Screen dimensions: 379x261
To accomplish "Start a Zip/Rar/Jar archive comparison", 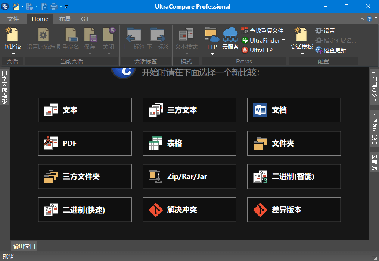I will click(189, 176).
